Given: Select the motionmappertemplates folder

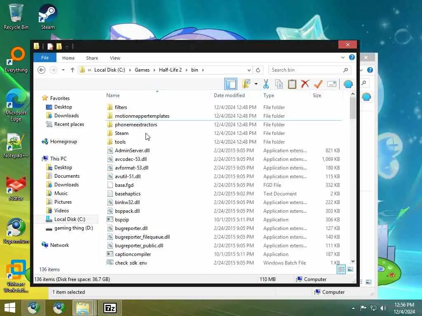Looking at the screenshot, I should click(142, 116).
